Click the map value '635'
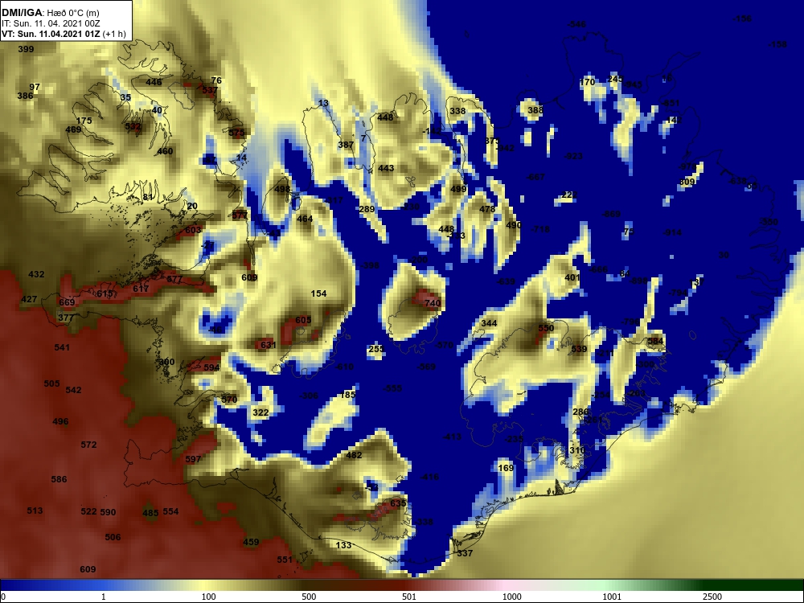The image size is (804, 603). (x=398, y=503)
